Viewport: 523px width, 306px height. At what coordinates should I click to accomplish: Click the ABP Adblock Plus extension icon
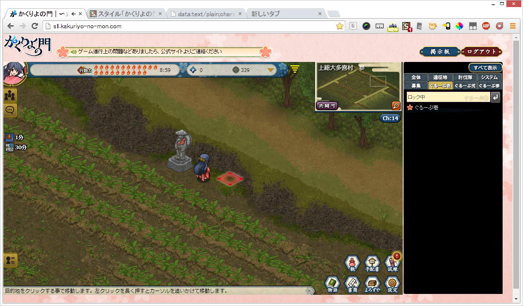point(486,26)
